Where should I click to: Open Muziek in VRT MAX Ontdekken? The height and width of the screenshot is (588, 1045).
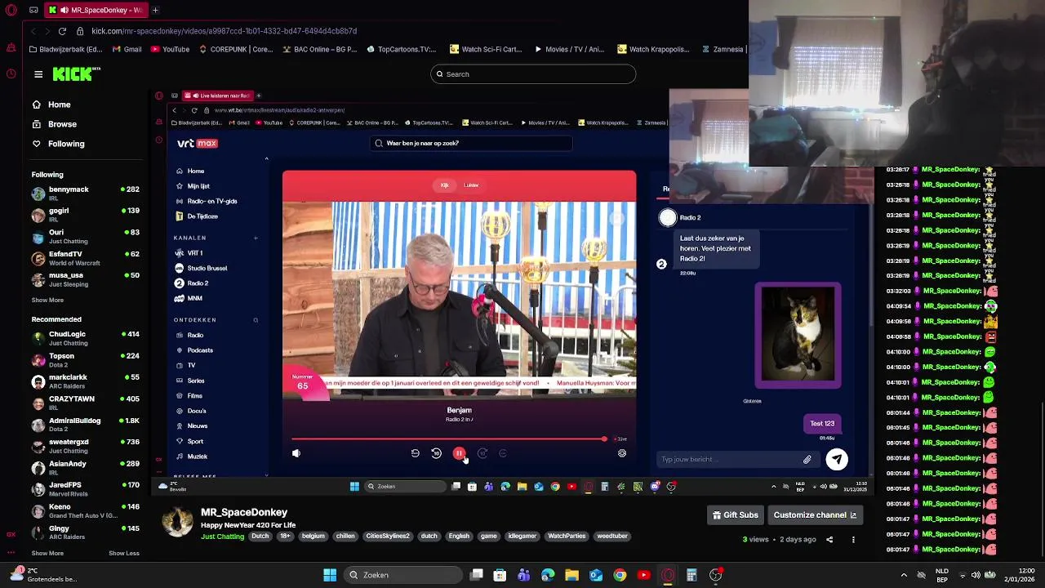point(197,457)
